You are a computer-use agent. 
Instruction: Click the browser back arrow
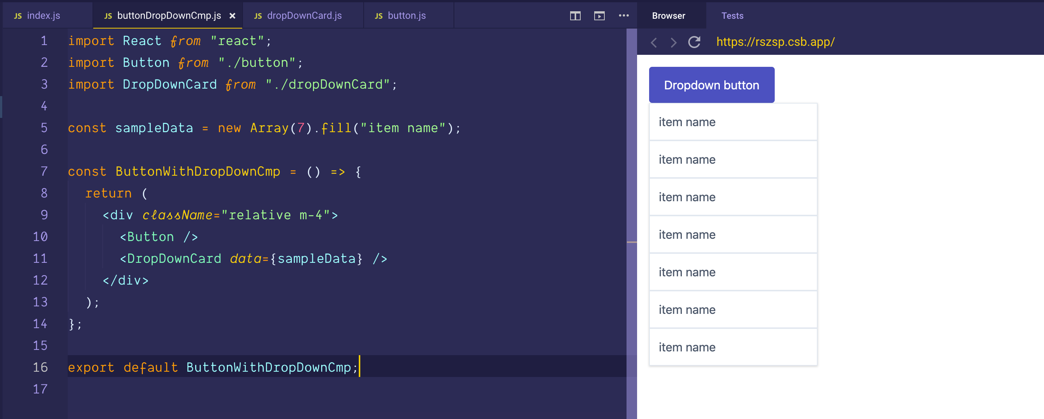(x=653, y=42)
